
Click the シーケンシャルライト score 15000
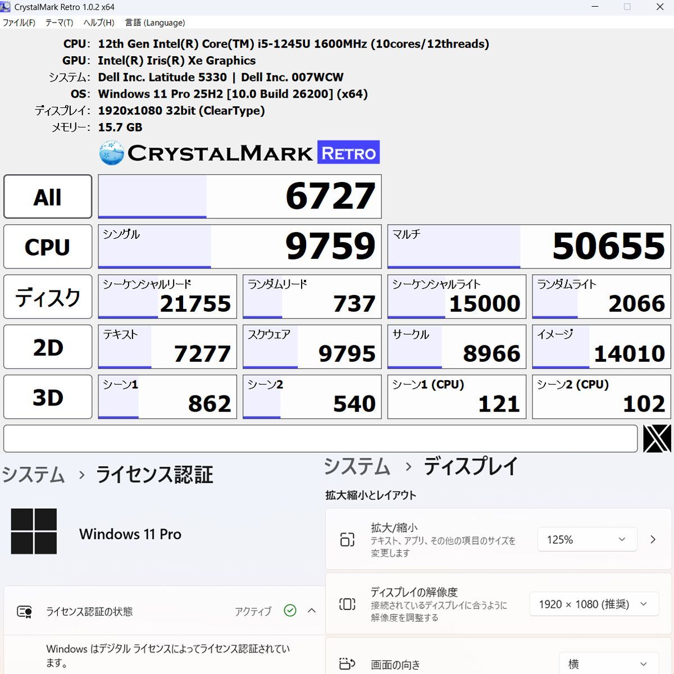tap(457, 297)
